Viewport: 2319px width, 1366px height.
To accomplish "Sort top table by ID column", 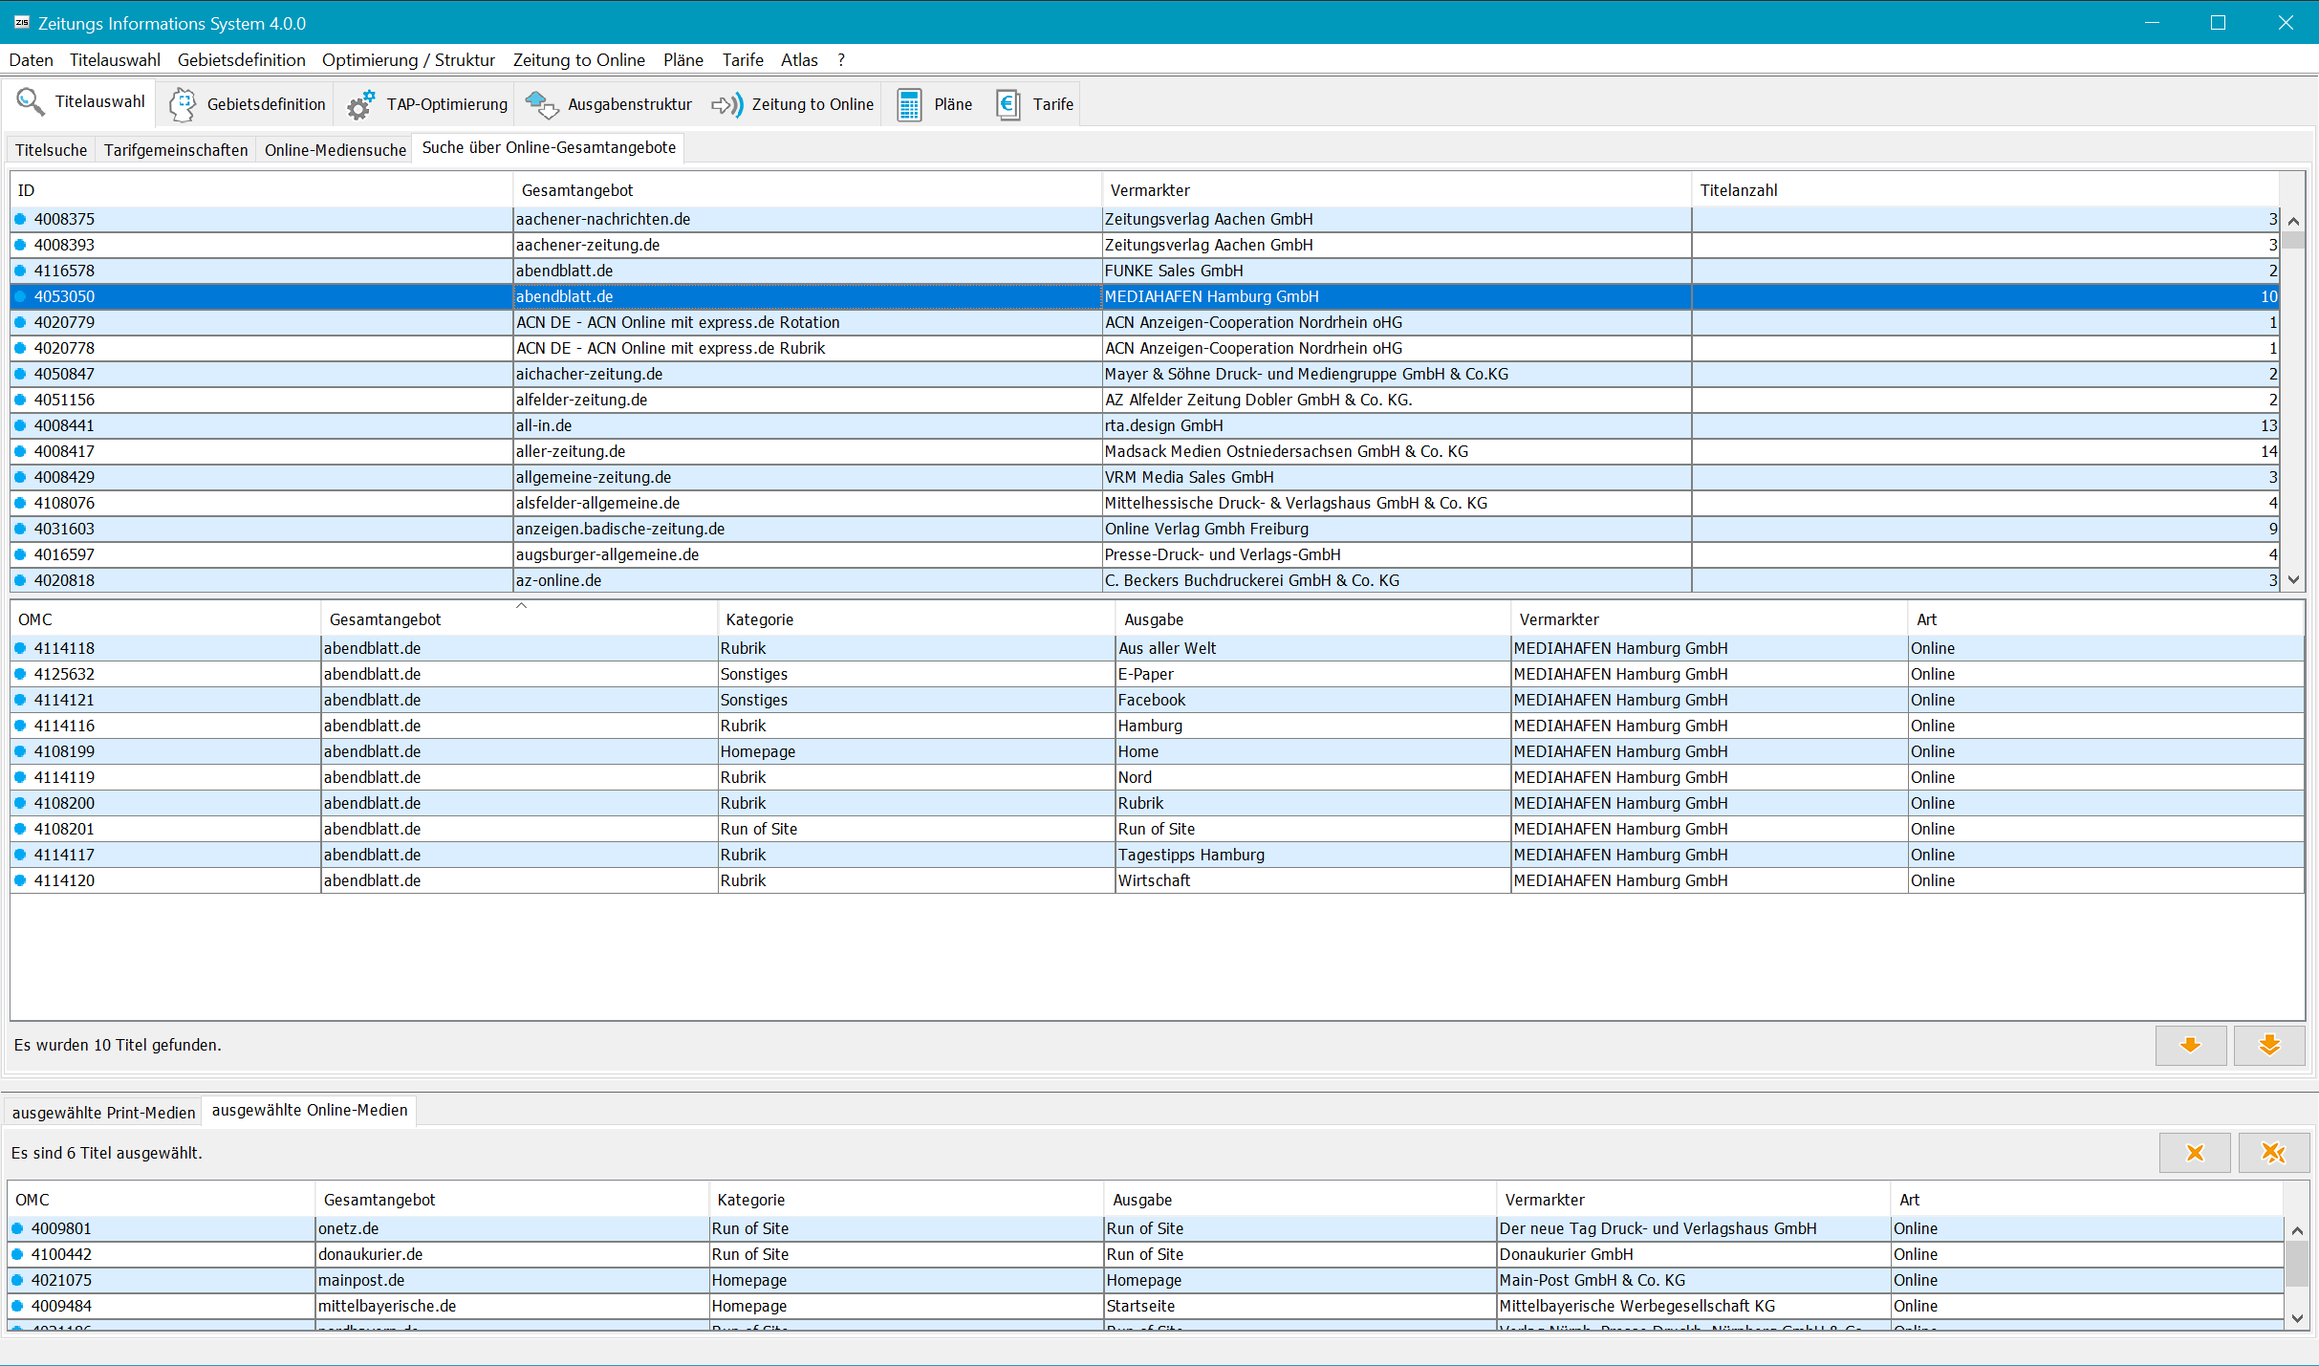I will coord(261,190).
